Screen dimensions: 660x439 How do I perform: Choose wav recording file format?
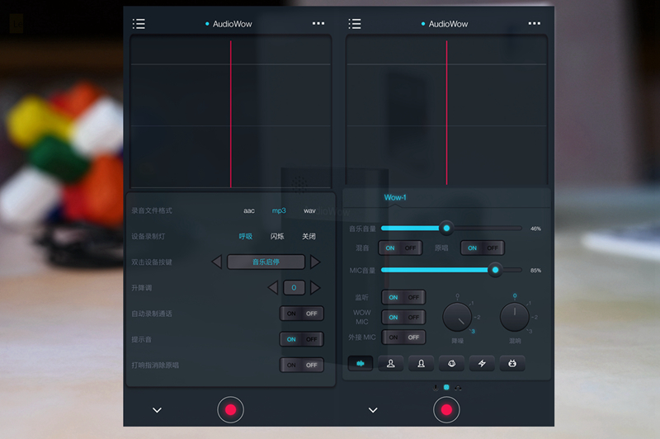coord(309,210)
